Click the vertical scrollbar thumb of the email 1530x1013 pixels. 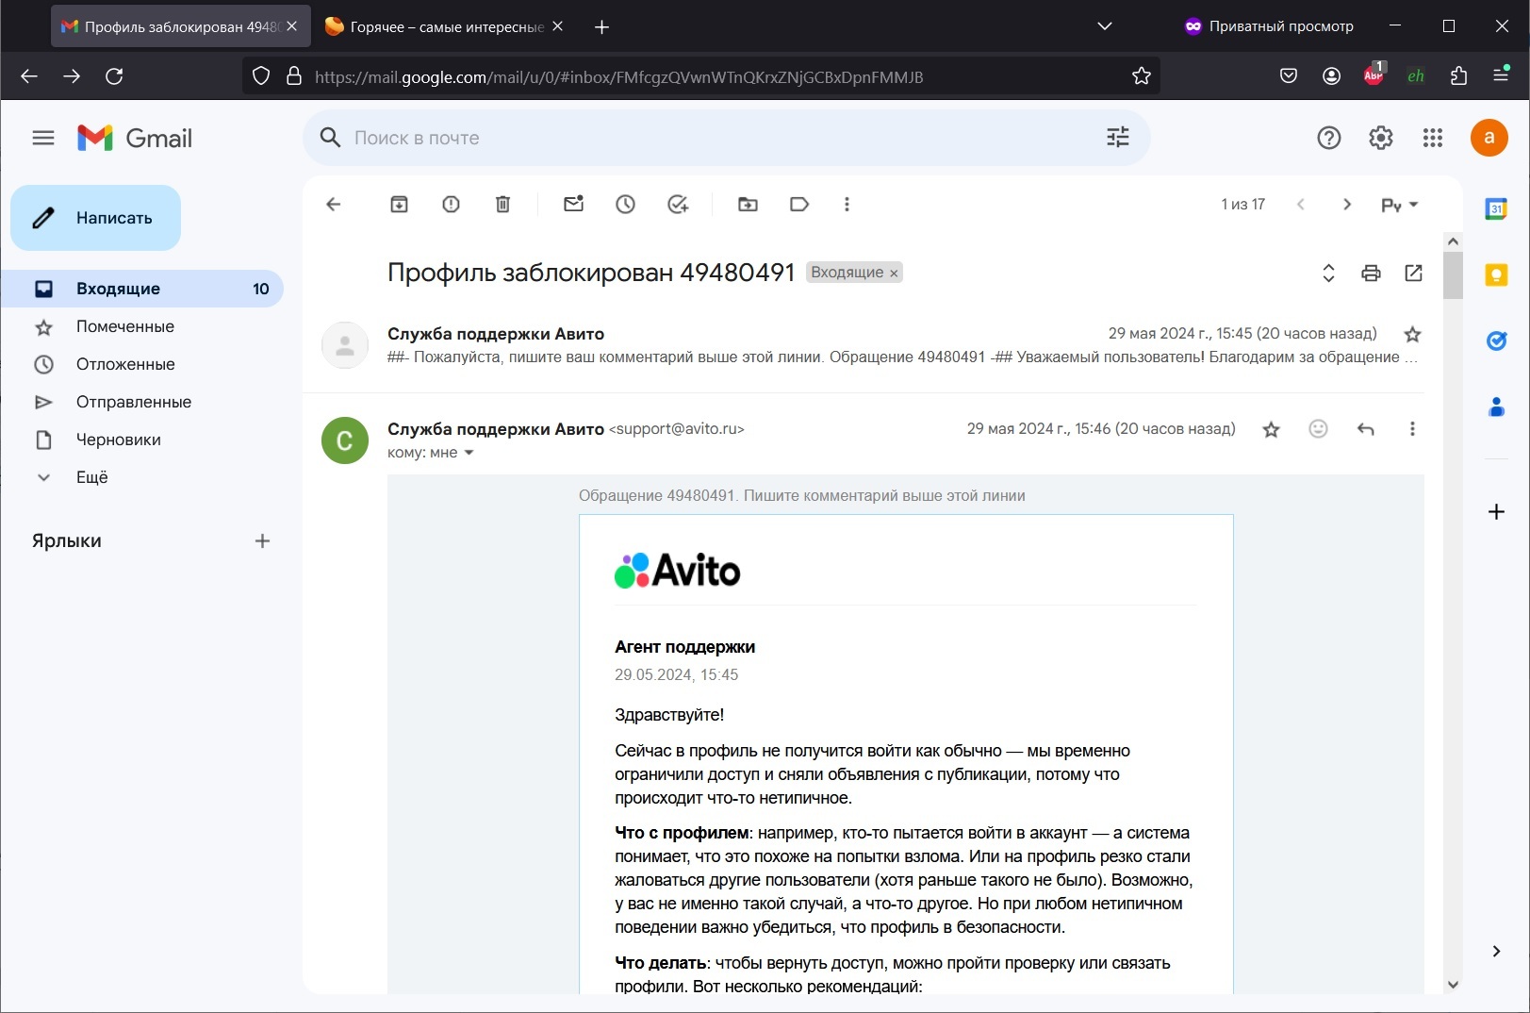tap(1453, 275)
